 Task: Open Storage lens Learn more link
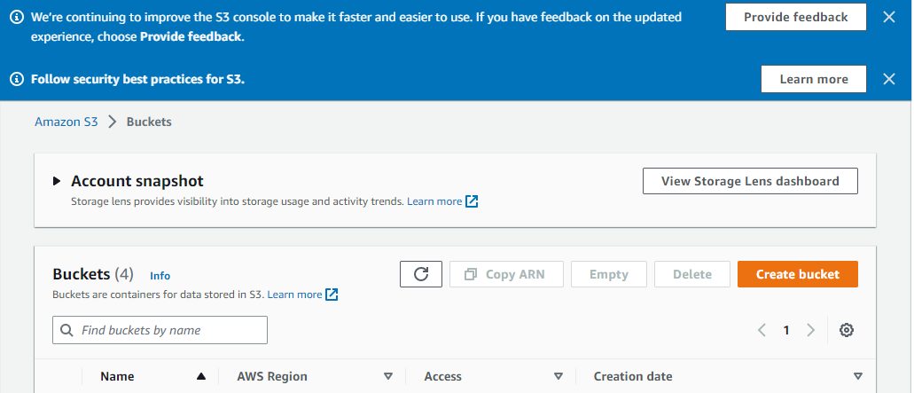pos(434,201)
